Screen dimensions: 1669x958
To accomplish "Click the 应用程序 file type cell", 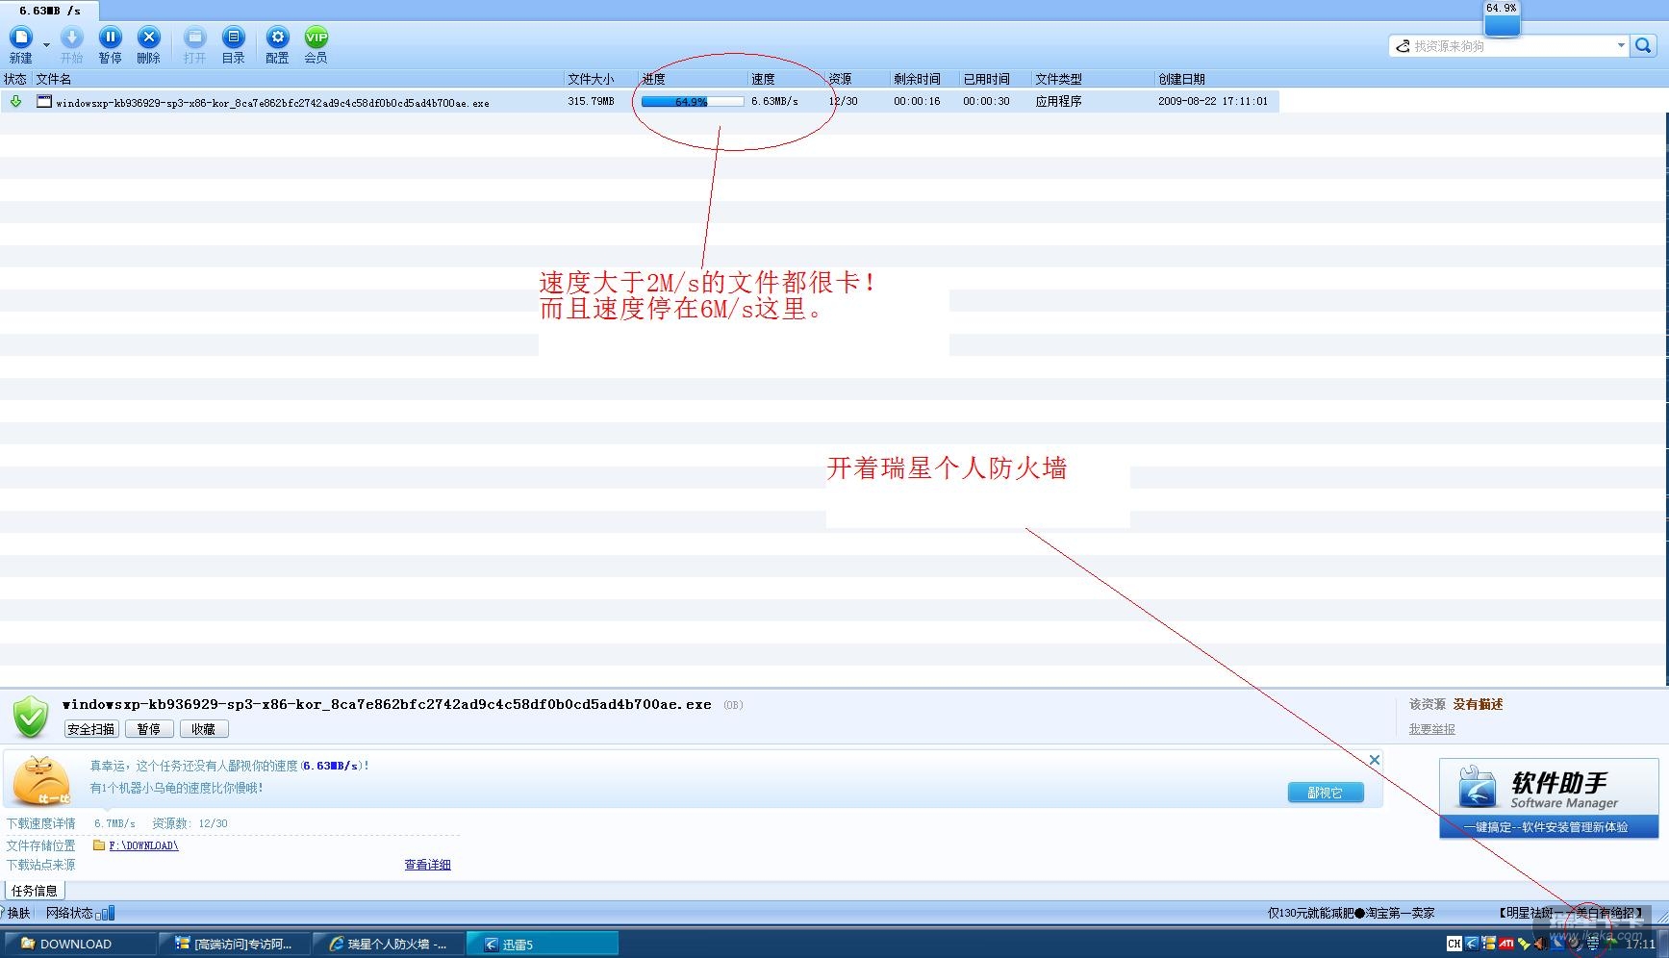I will tap(1058, 101).
